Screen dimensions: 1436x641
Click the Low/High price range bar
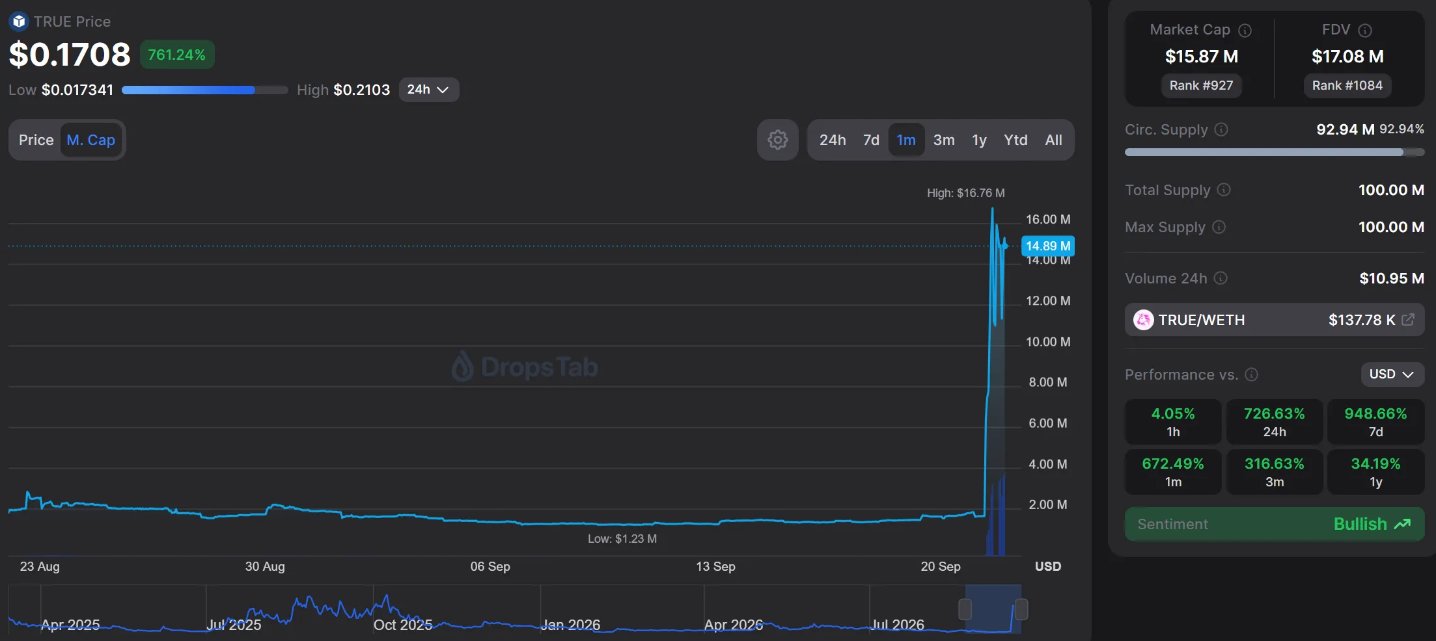(x=205, y=90)
